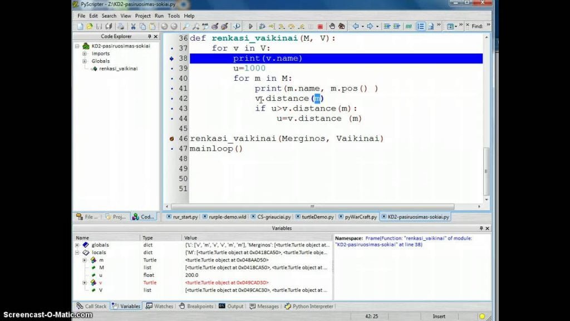Click the Run play arrow icon
This screenshot has height=321, width=570.
pyautogui.click(x=250, y=26)
